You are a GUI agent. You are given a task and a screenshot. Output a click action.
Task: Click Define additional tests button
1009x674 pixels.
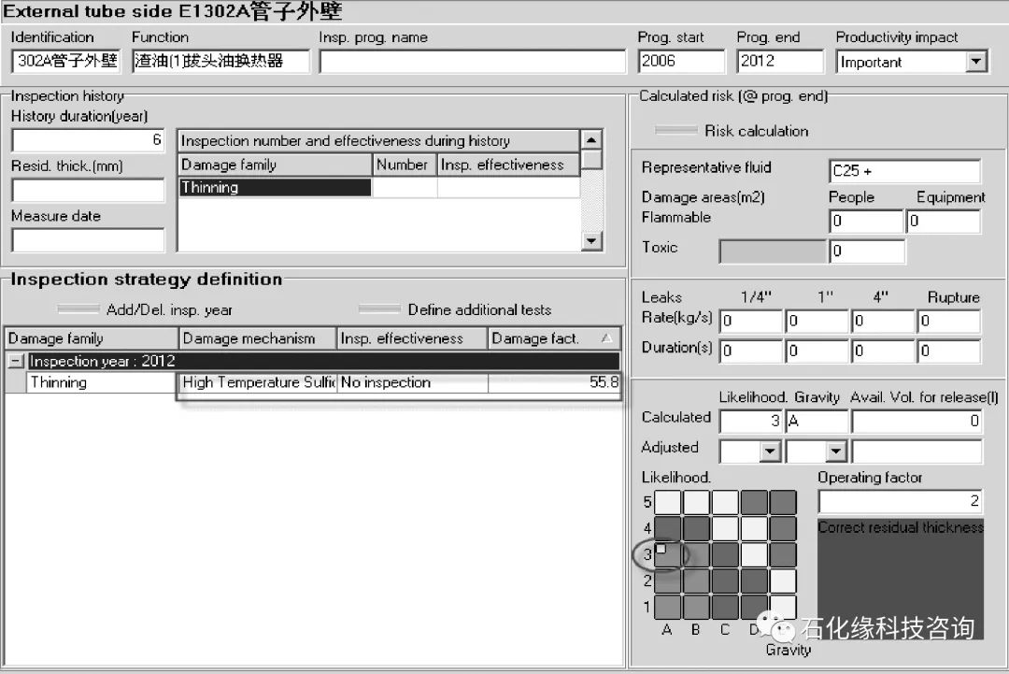pos(379,309)
